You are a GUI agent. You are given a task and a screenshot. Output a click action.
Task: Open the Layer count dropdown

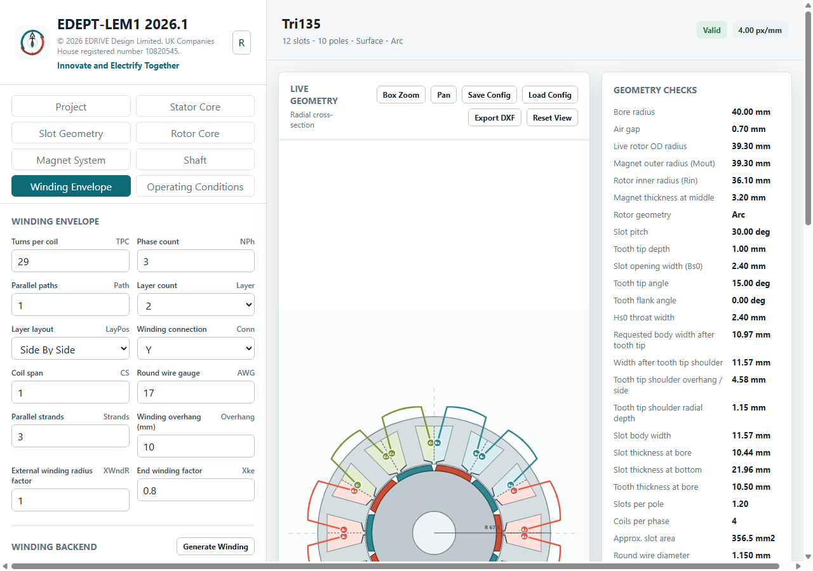[196, 305]
